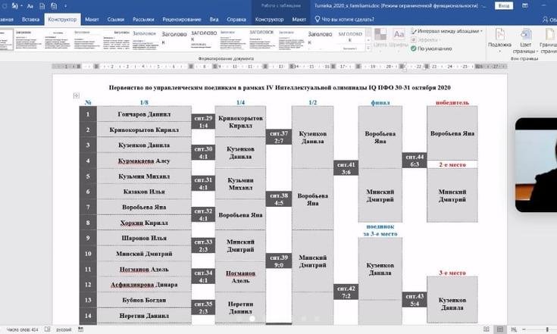The image size is (557, 334).
Task: Click the green Set as Default checkmark icon
Action: coord(414,48)
